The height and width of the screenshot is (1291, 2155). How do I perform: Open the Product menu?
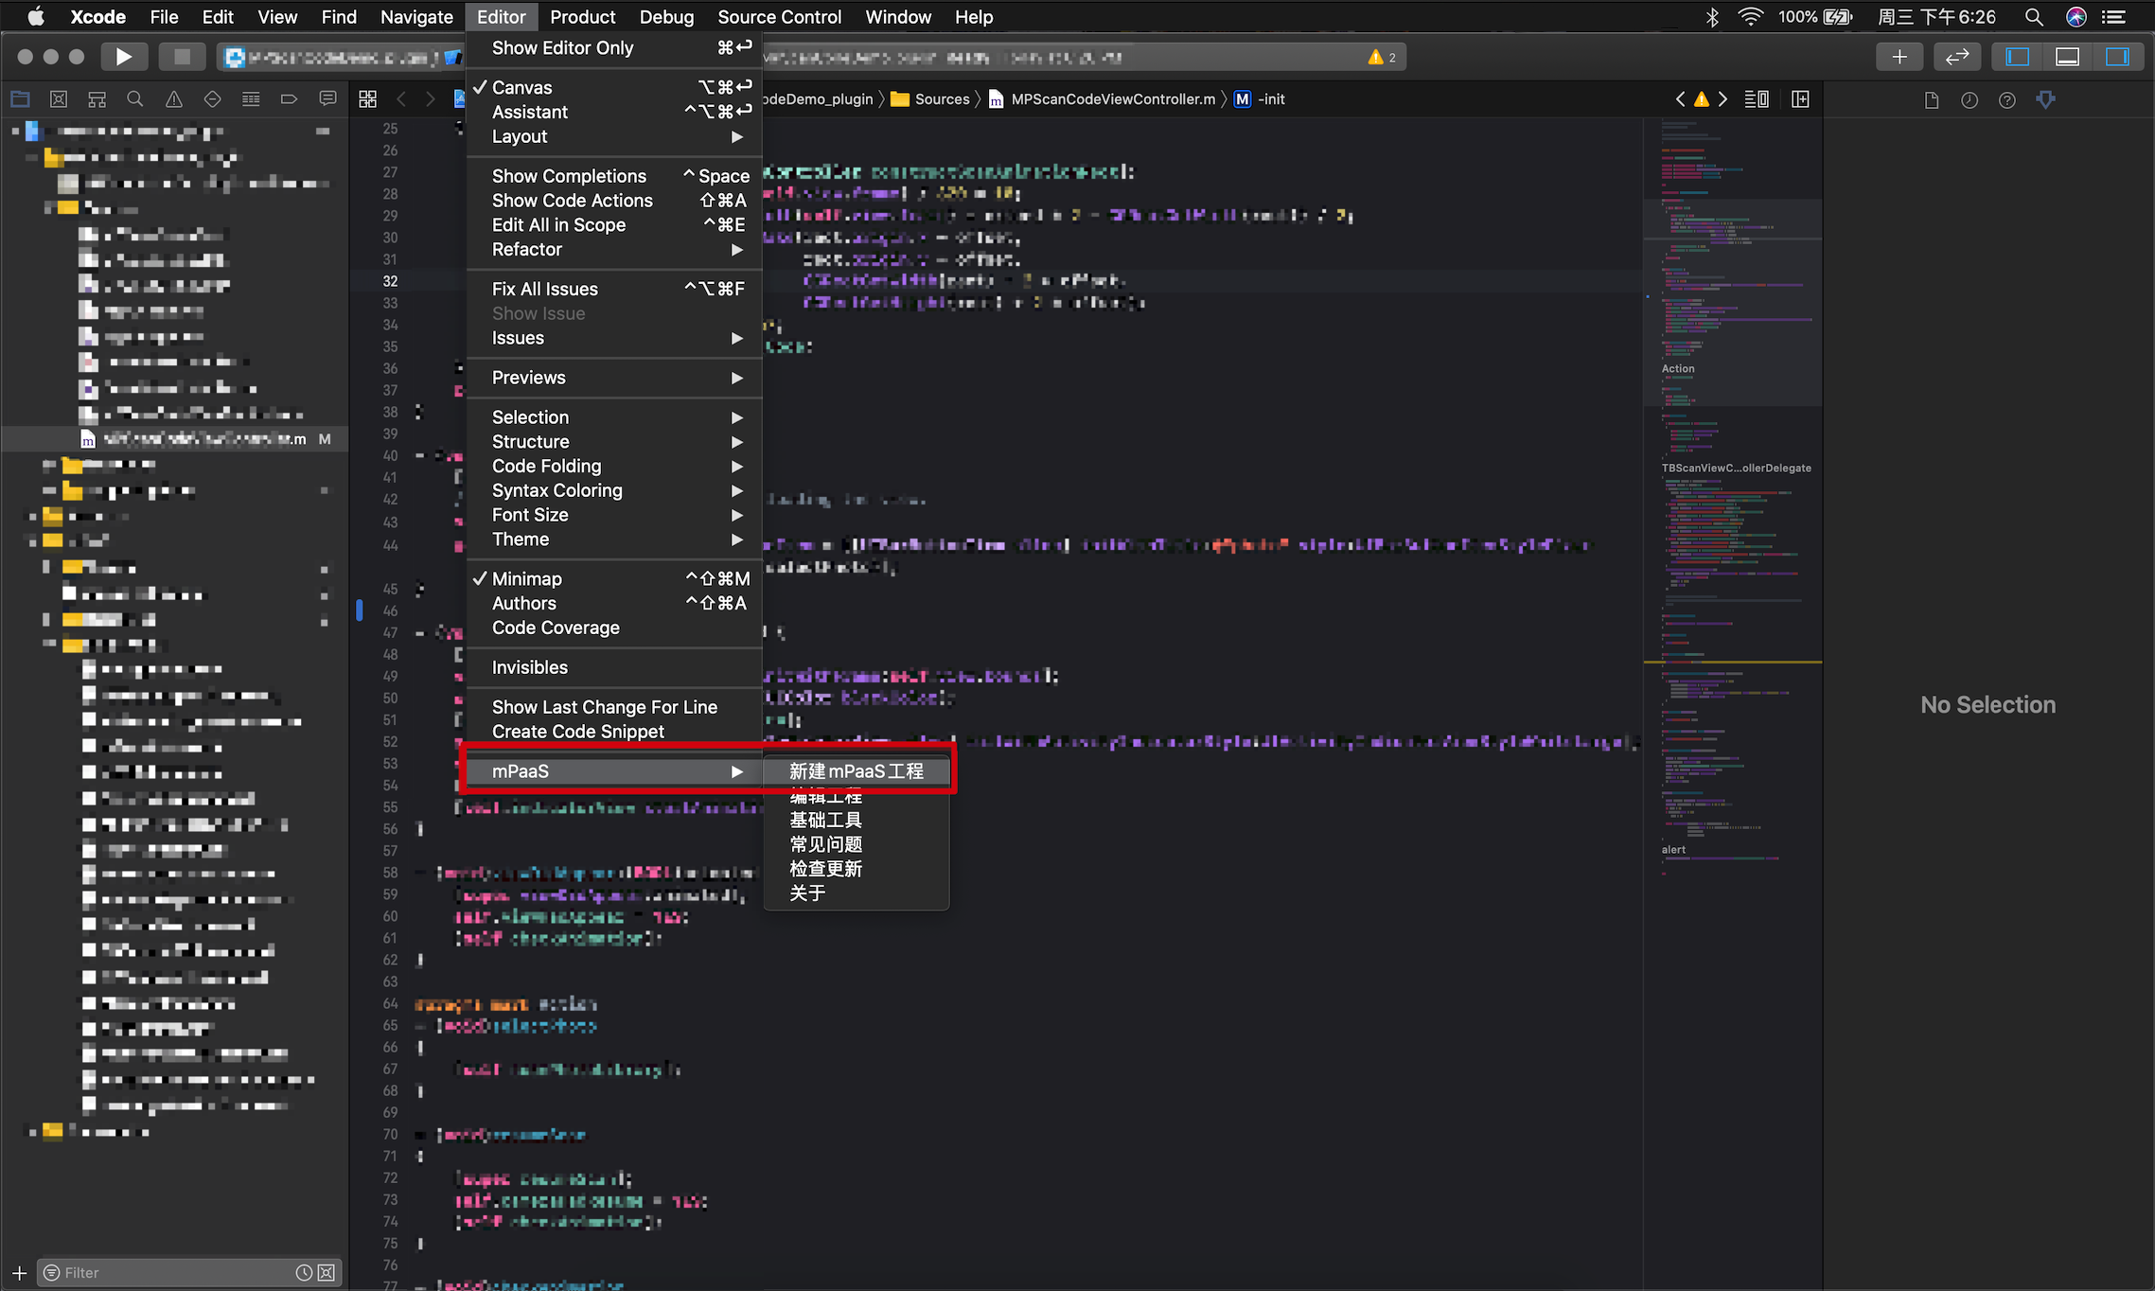tap(582, 17)
